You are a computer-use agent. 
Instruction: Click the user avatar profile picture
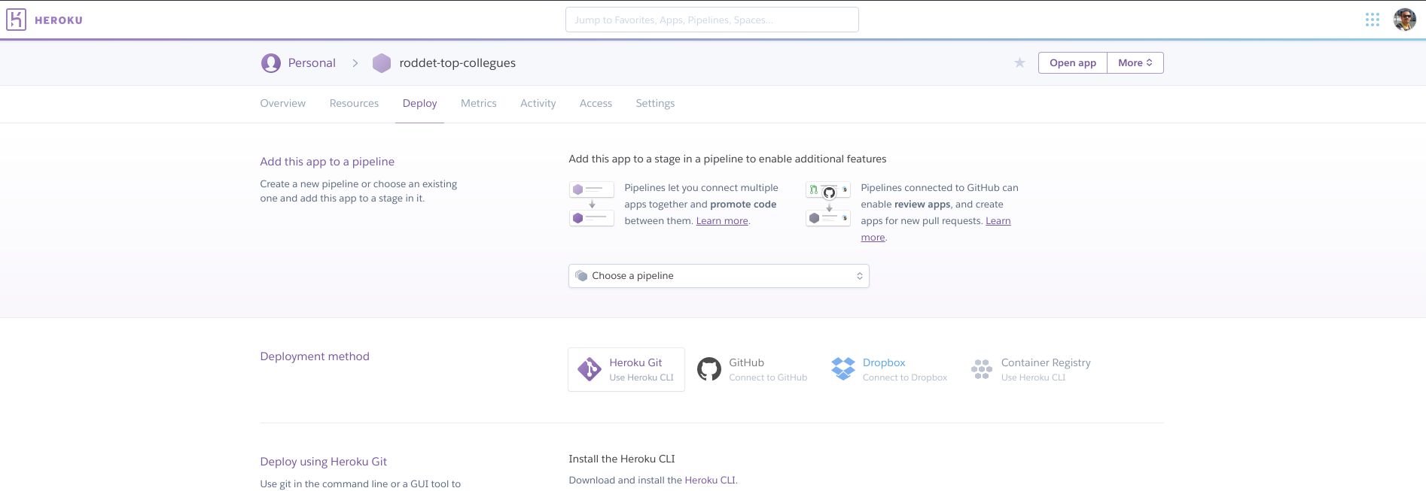coord(1404,20)
